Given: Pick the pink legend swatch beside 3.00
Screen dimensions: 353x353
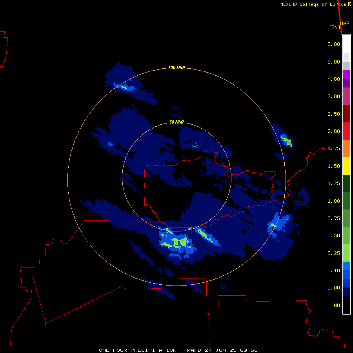Looking at the screenshot, I should tap(346, 96).
